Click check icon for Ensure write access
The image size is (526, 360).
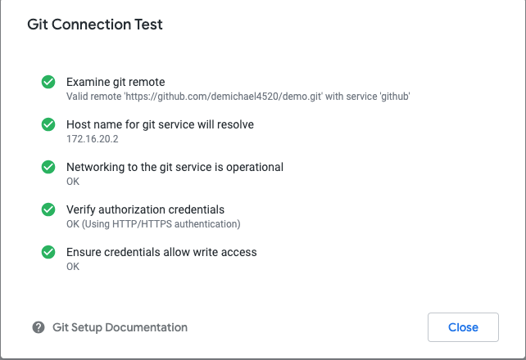(x=48, y=252)
